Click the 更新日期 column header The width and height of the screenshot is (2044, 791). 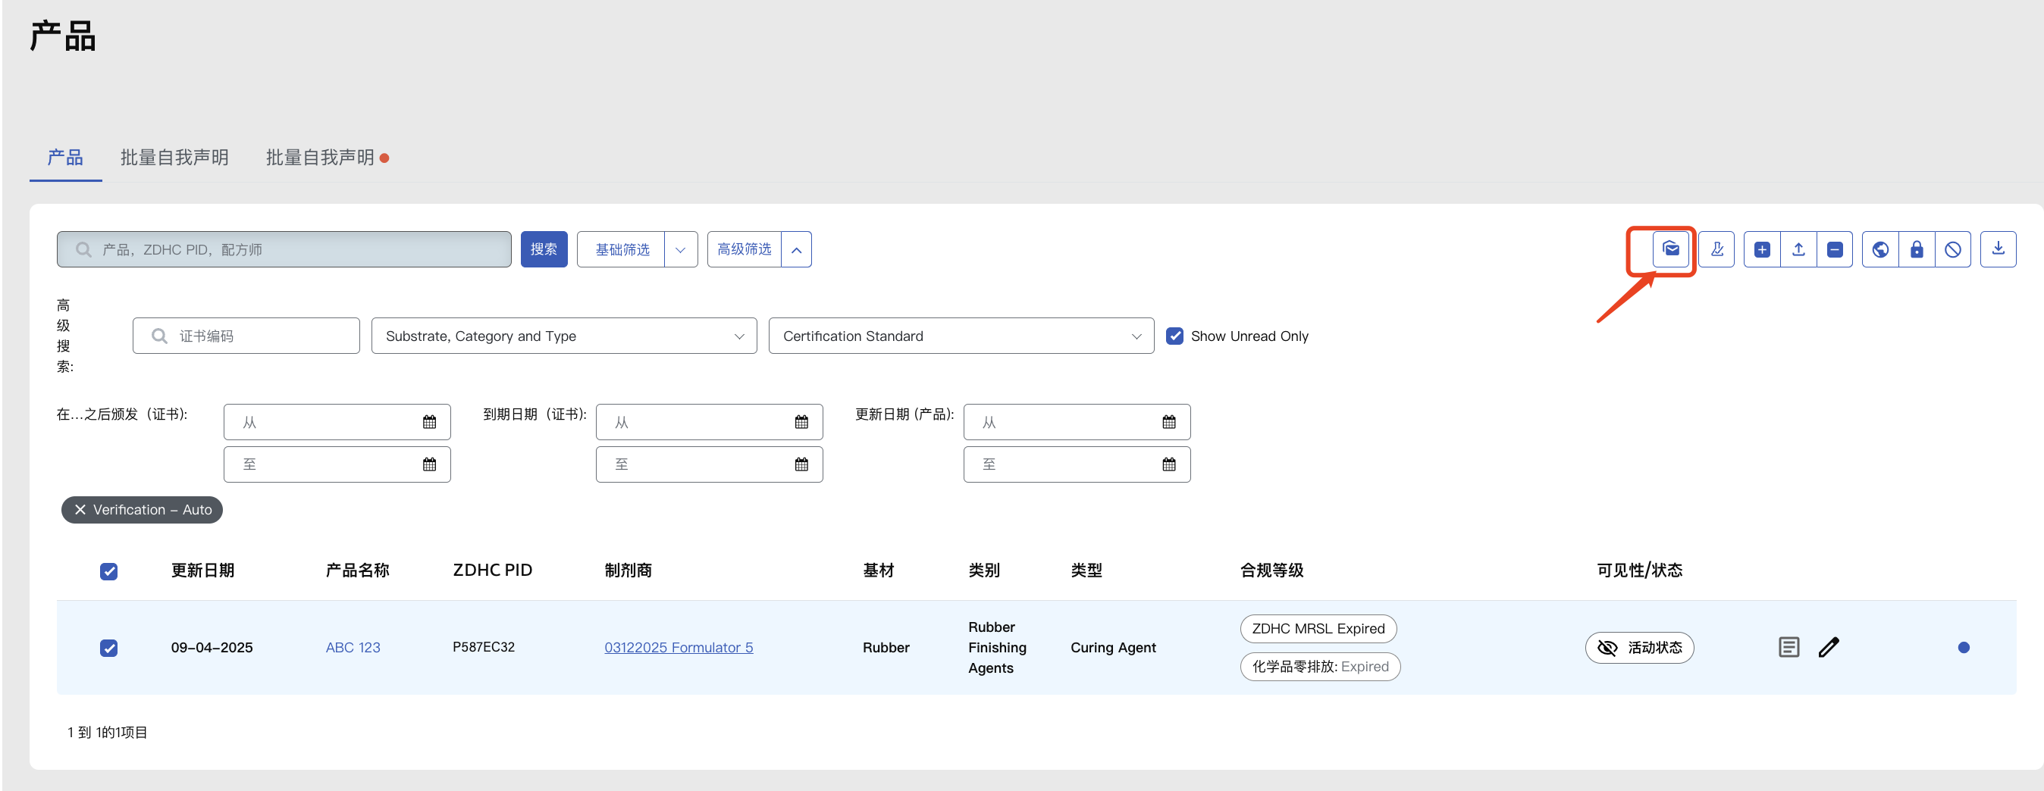202,571
